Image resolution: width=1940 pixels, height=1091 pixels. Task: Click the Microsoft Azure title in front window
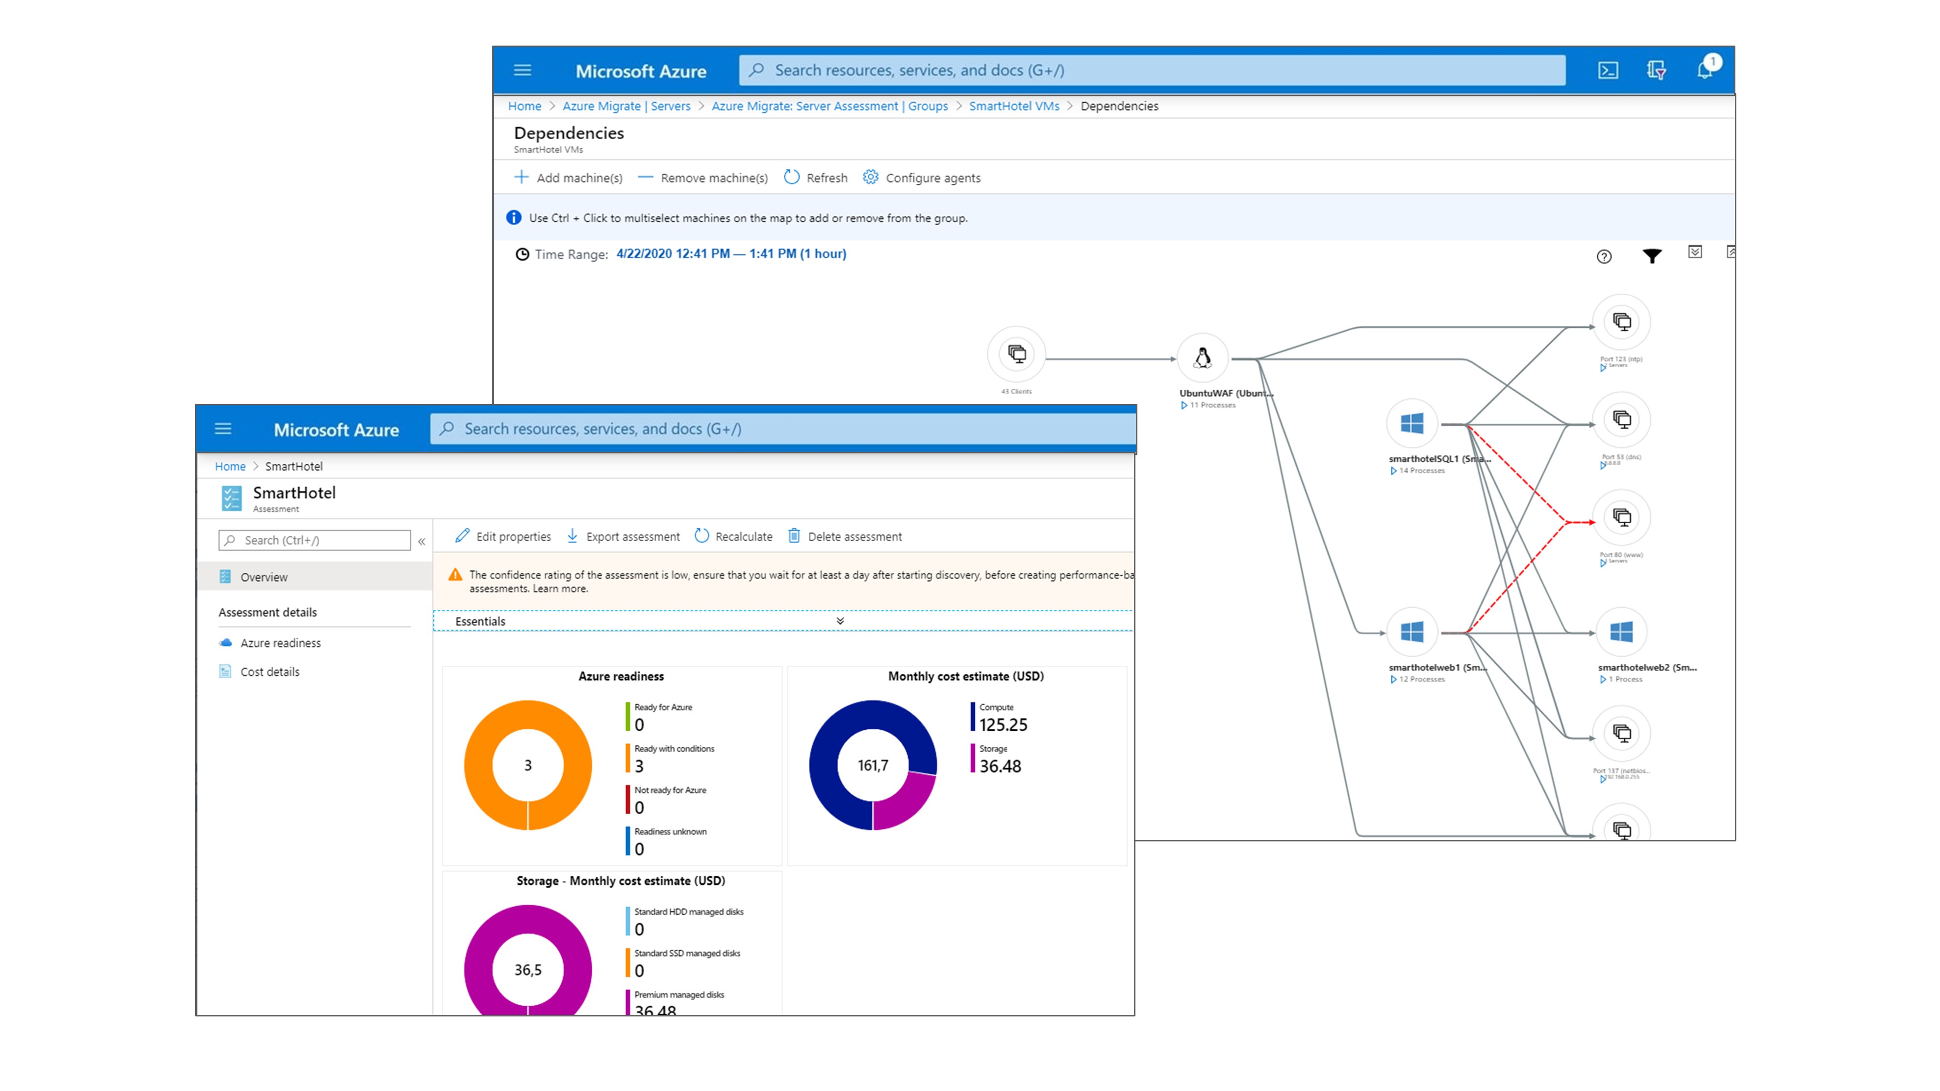tap(336, 429)
